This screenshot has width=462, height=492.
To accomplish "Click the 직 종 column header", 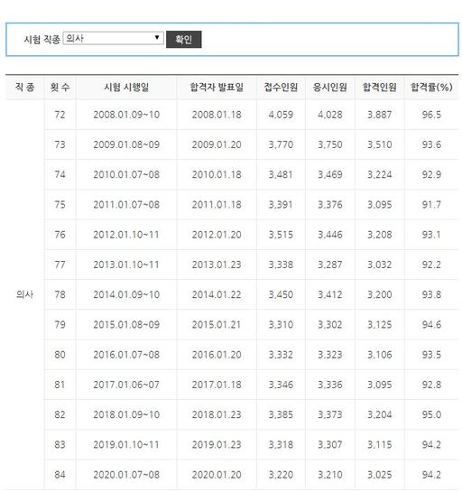I will 24,87.
